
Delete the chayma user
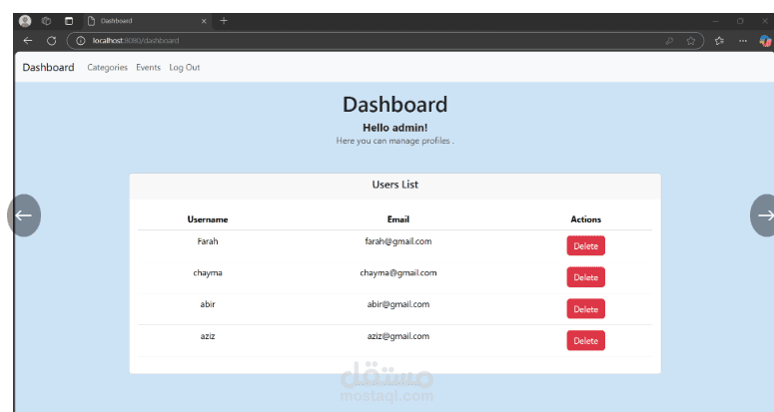pos(585,277)
